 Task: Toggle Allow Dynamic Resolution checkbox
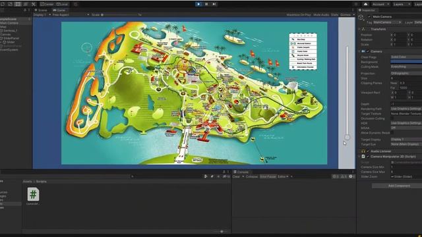(x=392, y=133)
